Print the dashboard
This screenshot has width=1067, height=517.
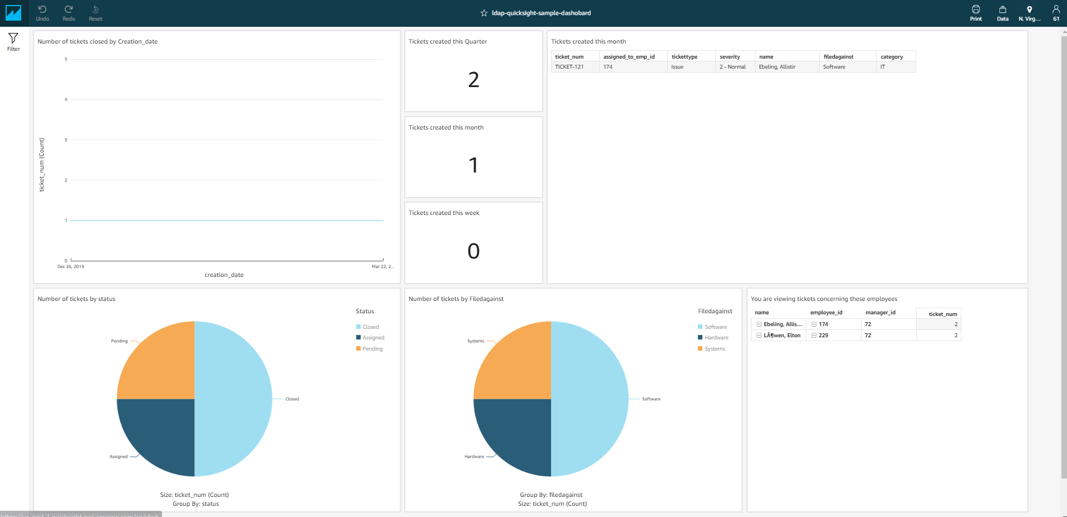[x=976, y=13]
